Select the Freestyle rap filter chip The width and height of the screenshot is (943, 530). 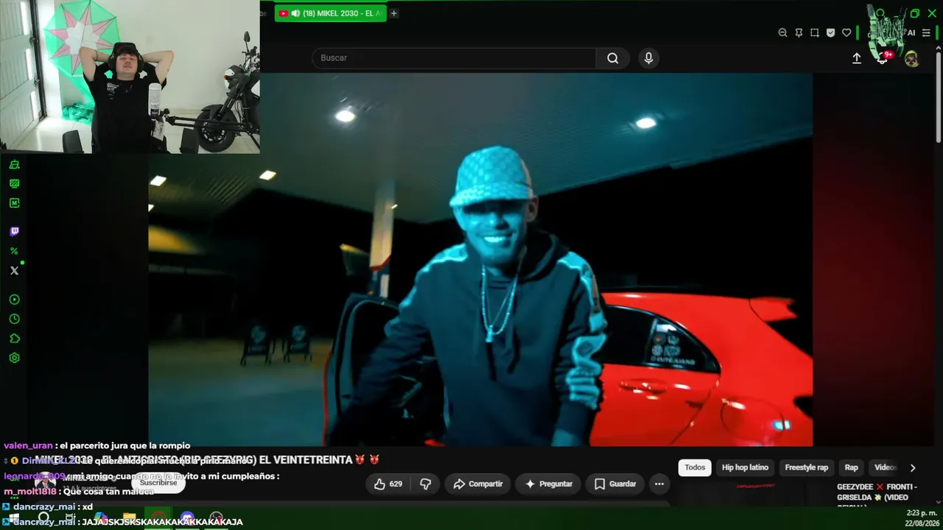coord(807,467)
